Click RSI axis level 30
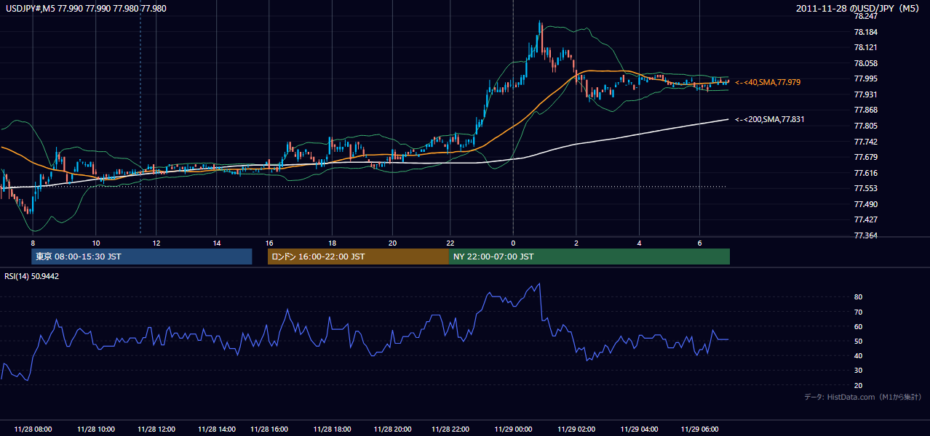This screenshot has width=930, height=436. click(x=859, y=371)
